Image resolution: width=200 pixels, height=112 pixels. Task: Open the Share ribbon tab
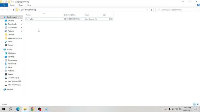coord(21,5)
